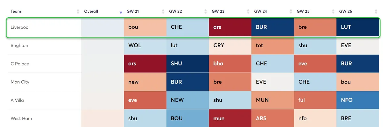The height and width of the screenshot is (127, 383).
Task: Select Brighton's tot fixture in GW 24
Action: click(273, 46)
